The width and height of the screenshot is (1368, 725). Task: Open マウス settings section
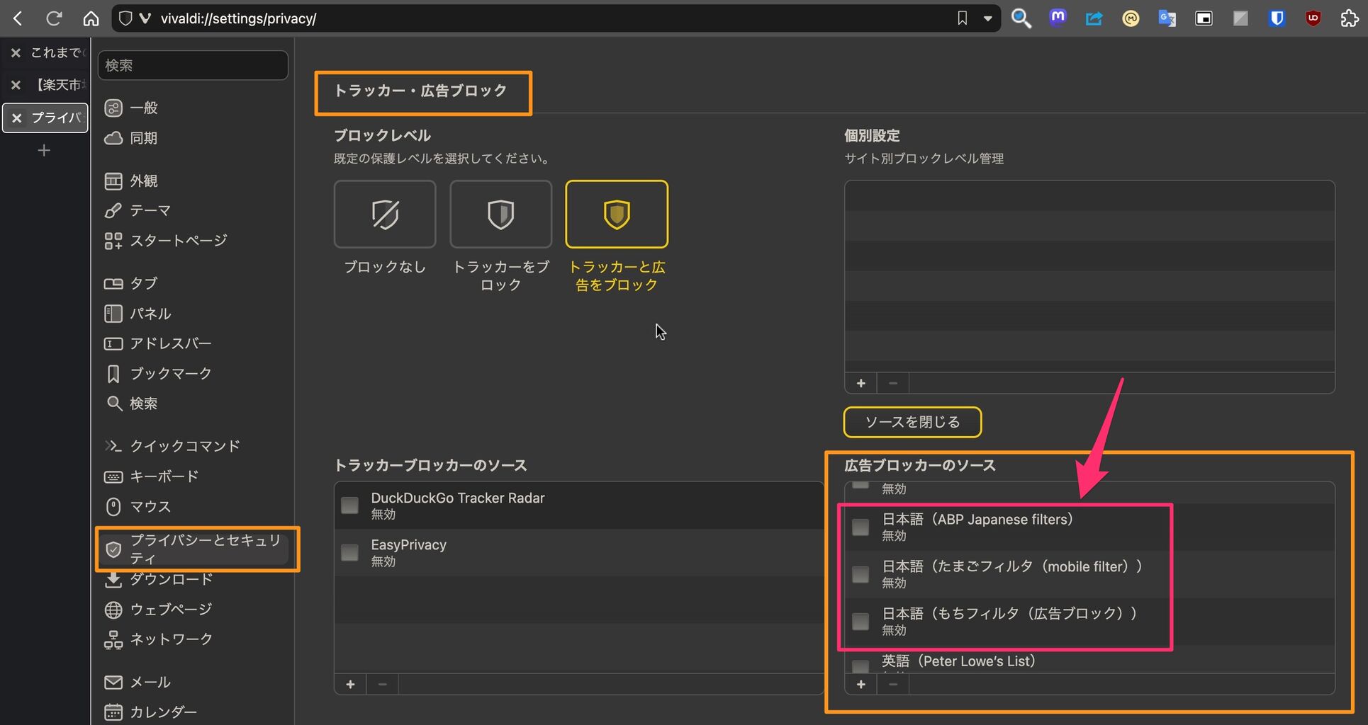click(x=138, y=507)
